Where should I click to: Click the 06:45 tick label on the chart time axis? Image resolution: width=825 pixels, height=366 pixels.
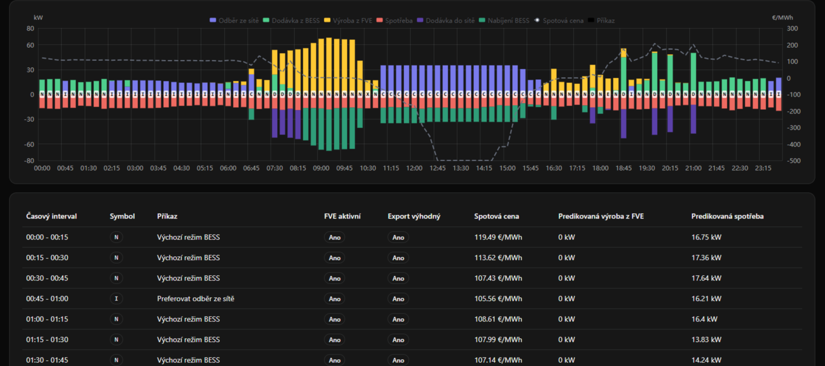251,168
